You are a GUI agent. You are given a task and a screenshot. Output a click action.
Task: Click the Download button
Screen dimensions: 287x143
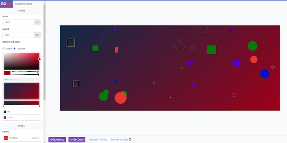point(57,139)
